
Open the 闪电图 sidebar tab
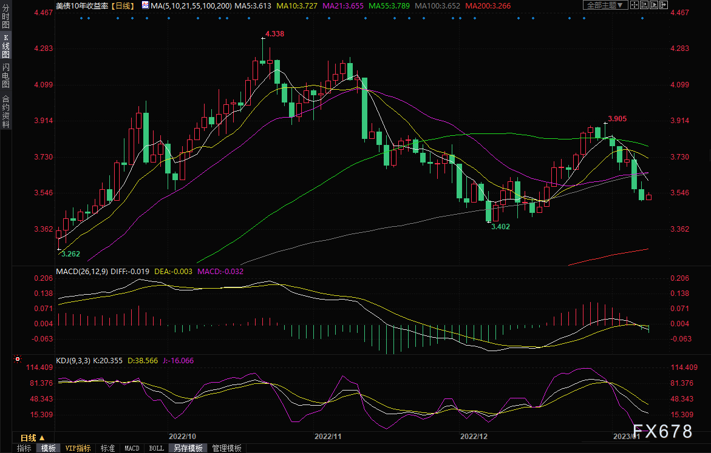tap(5, 76)
